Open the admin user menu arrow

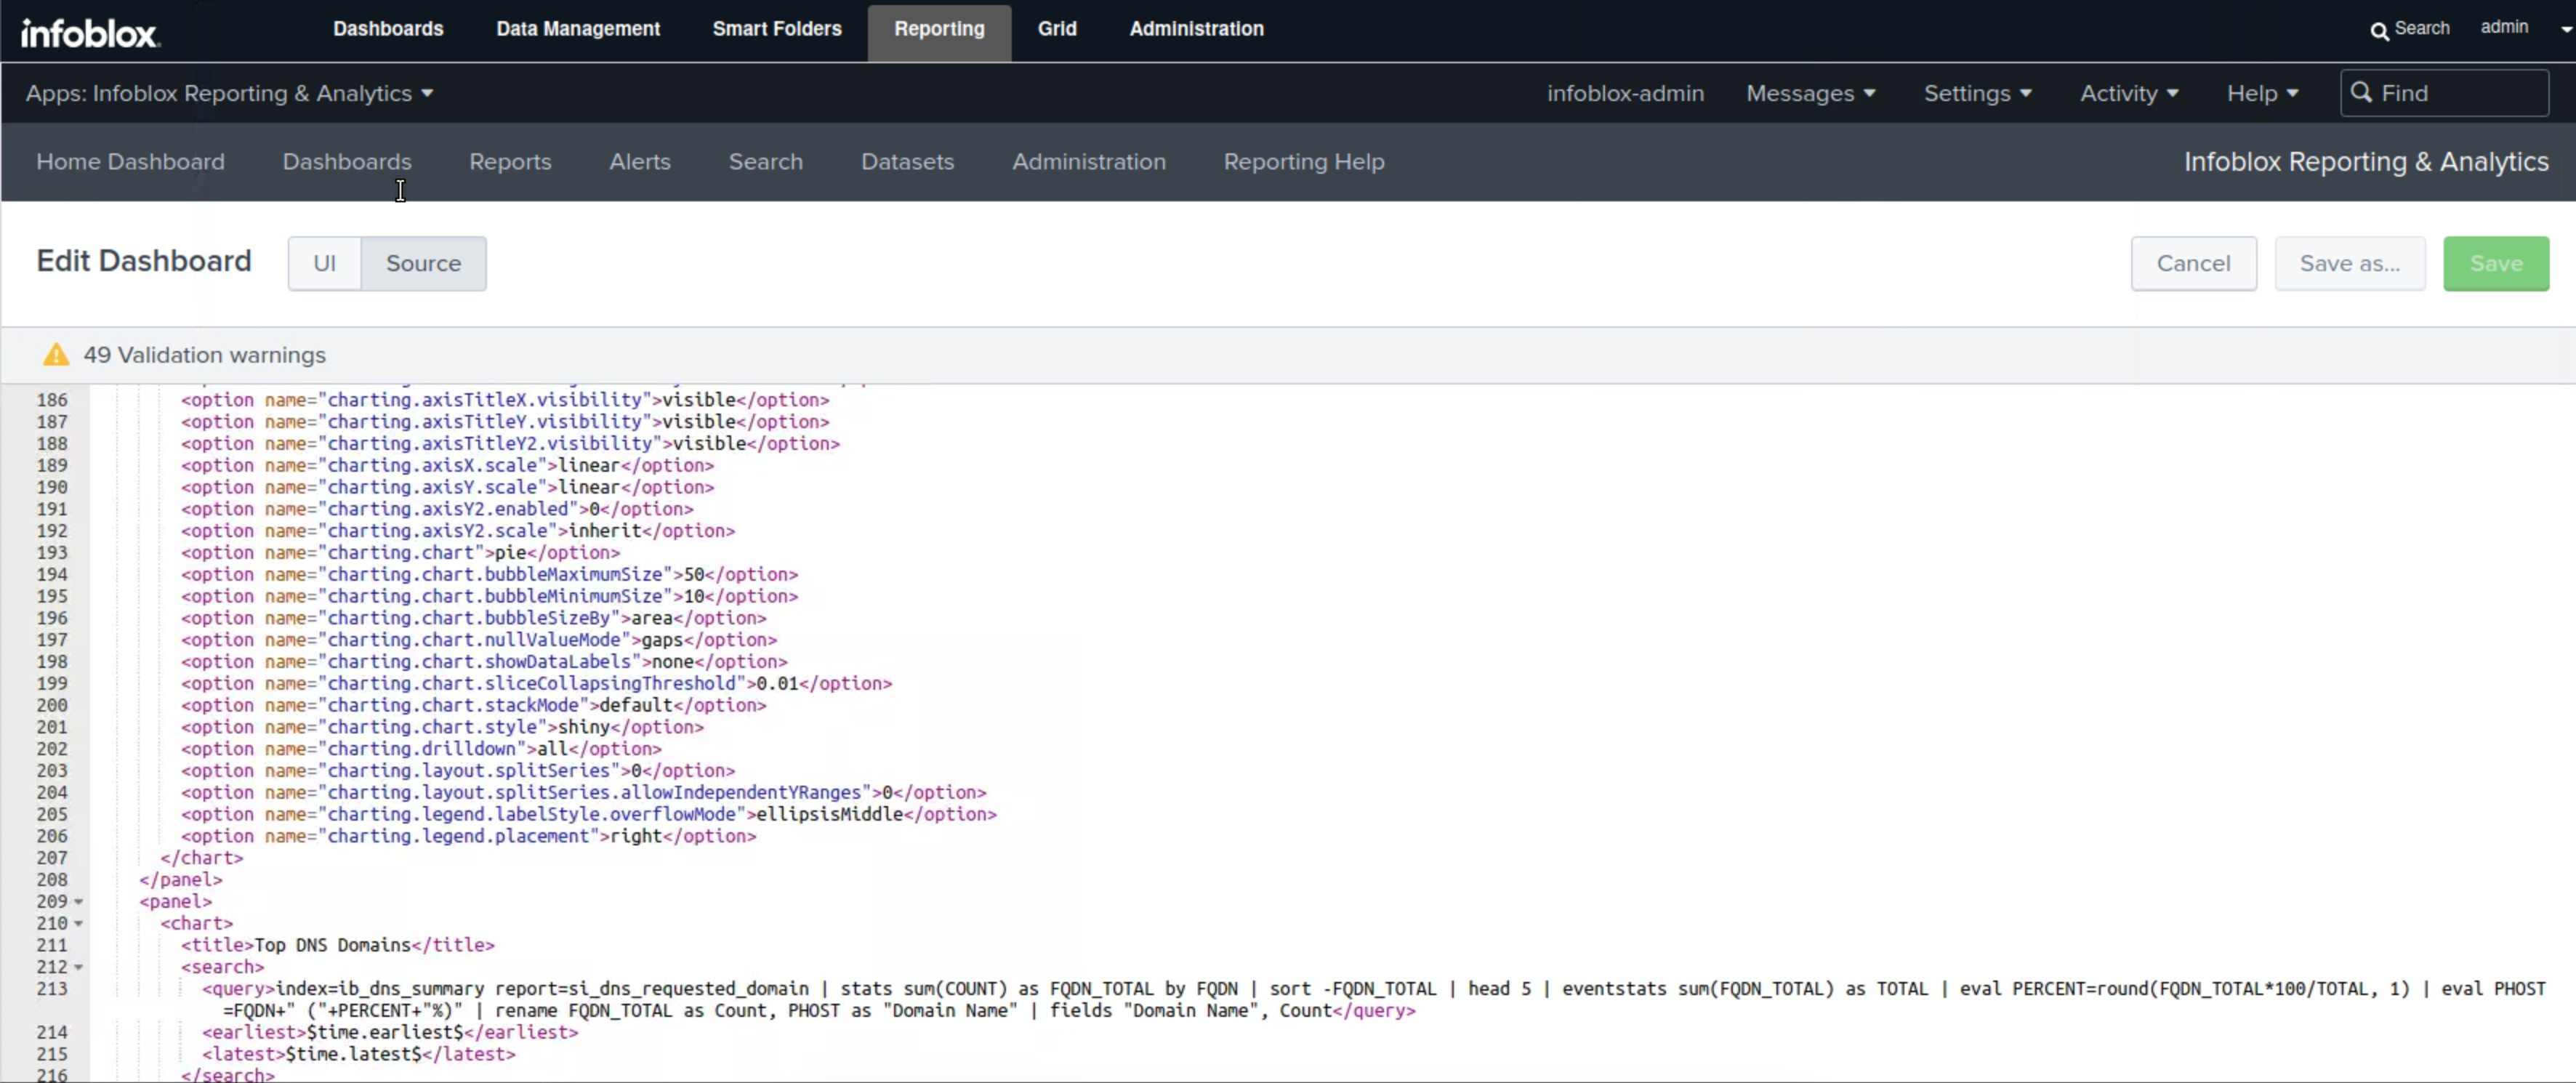[2565, 29]
